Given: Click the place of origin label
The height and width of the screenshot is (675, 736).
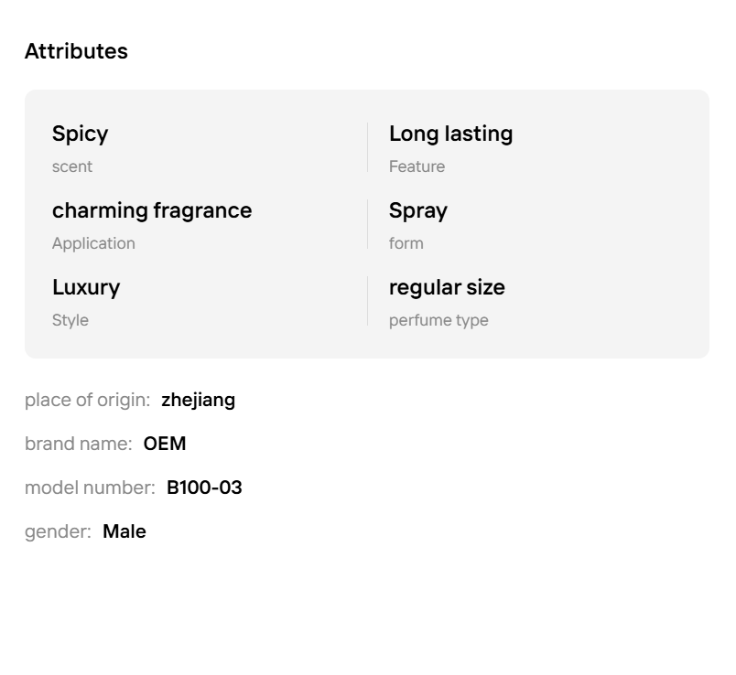Looking at the screenshot, I should coord(87,400).
